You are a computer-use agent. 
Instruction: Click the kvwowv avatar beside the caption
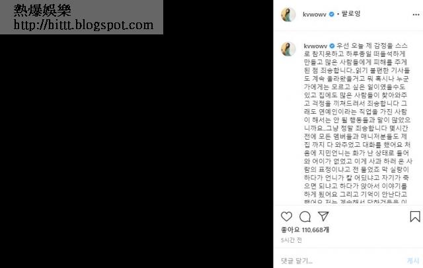pyautogui.click(x=288, y=49)
